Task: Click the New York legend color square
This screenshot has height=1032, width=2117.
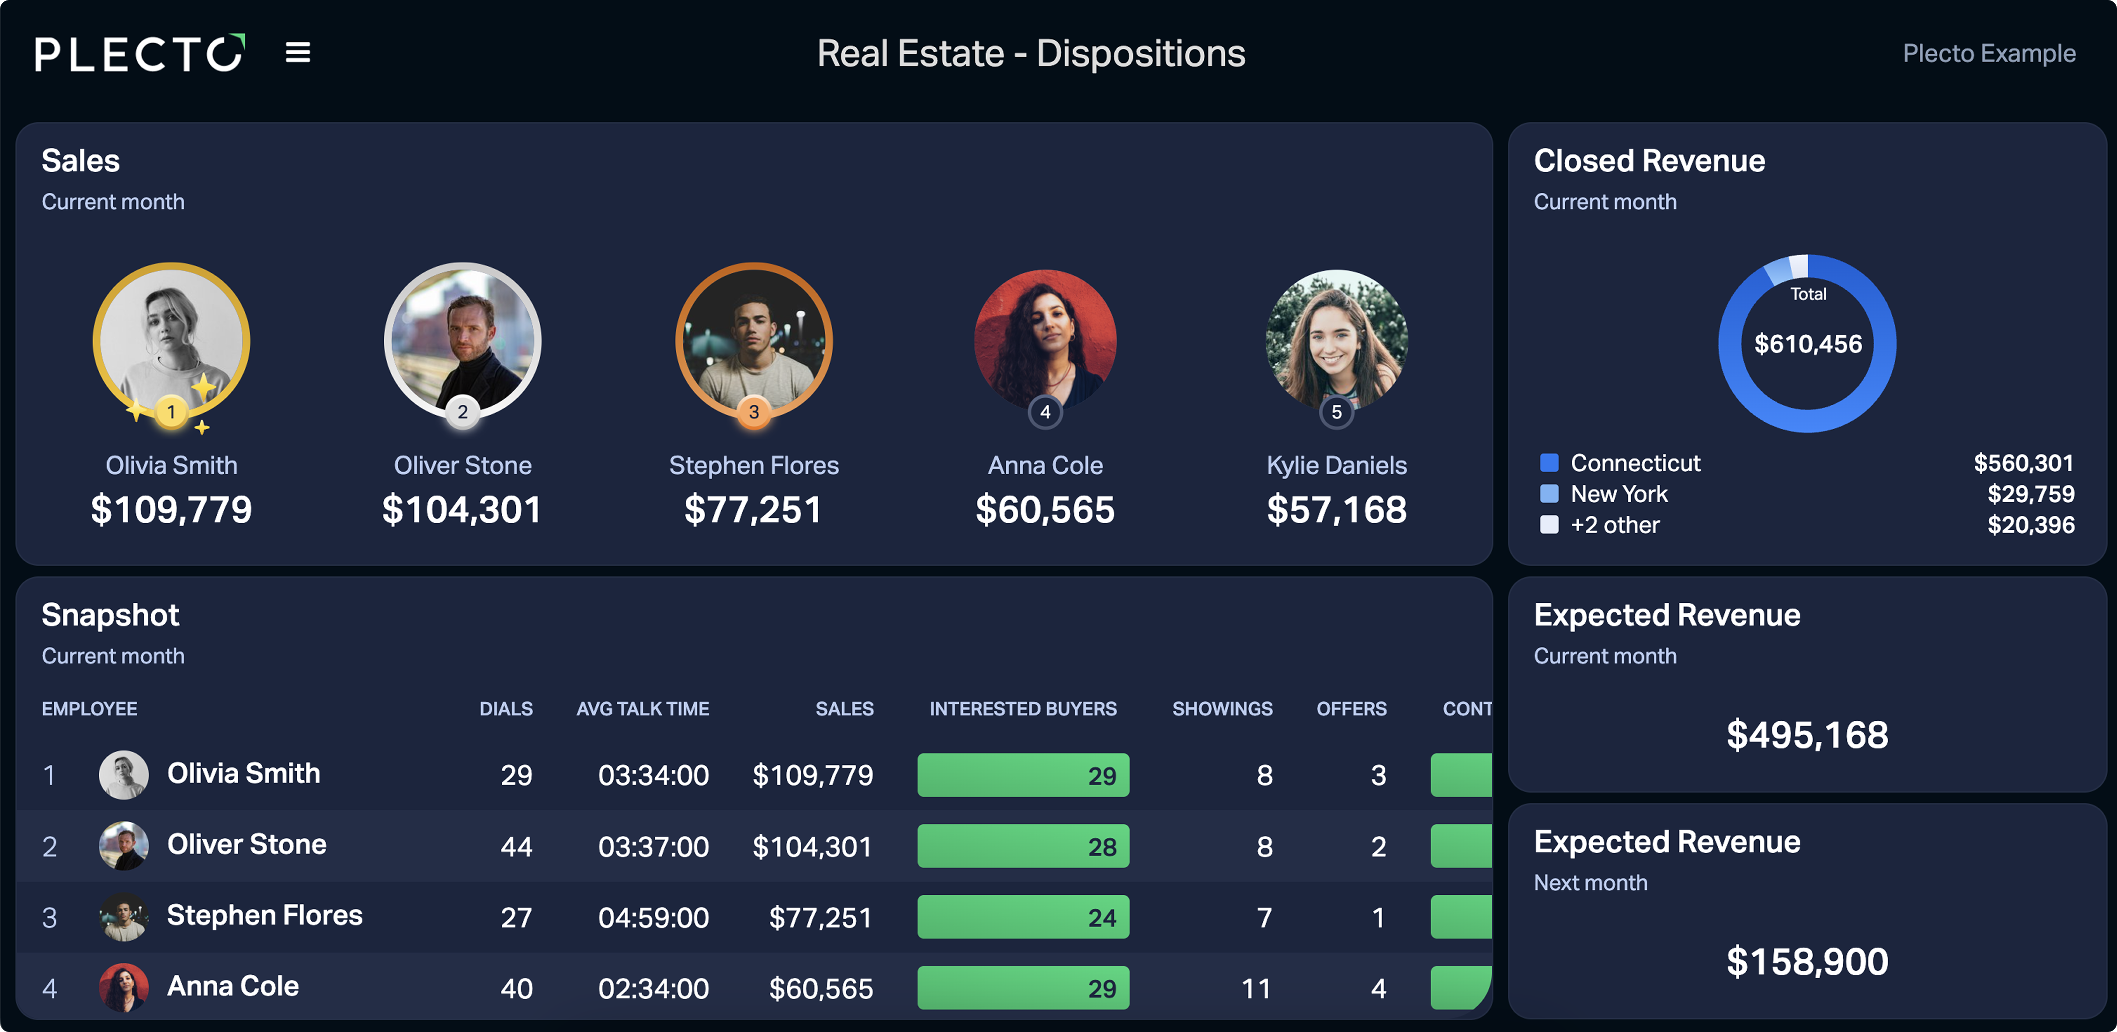Action: 1549,494
